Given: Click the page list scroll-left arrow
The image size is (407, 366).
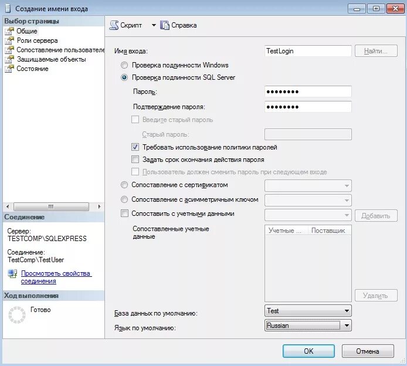Looking at the screenshot, I should tap(8, 206).
